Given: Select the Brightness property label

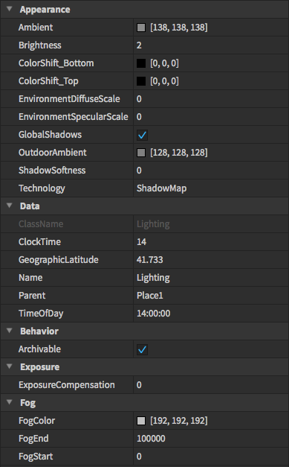Looking at the screenshot, I should (40, 45).
